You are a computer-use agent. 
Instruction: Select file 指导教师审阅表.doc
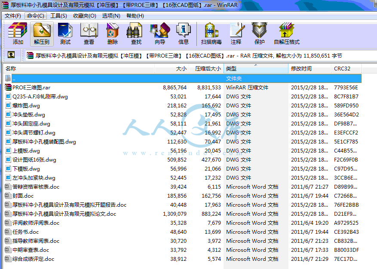[x=36, y=241]
